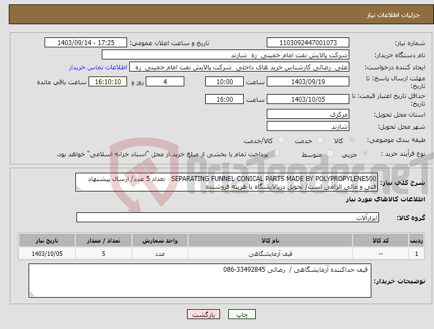Click the response deadline date 1403/09/19
The width and height of the screenshot is (434, 329).
coord(308,81)
